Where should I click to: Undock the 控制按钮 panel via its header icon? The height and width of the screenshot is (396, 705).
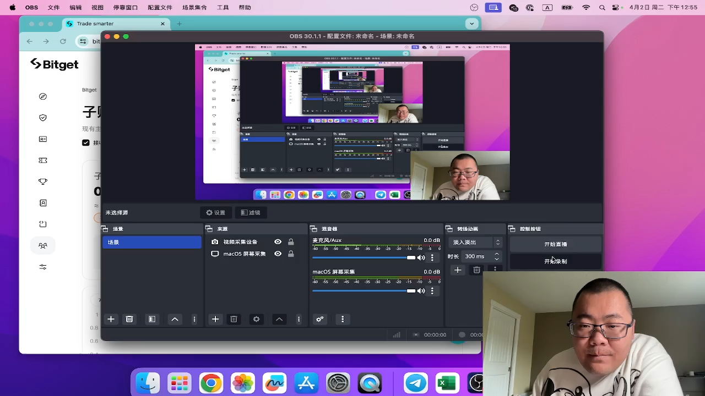point(512,229)
